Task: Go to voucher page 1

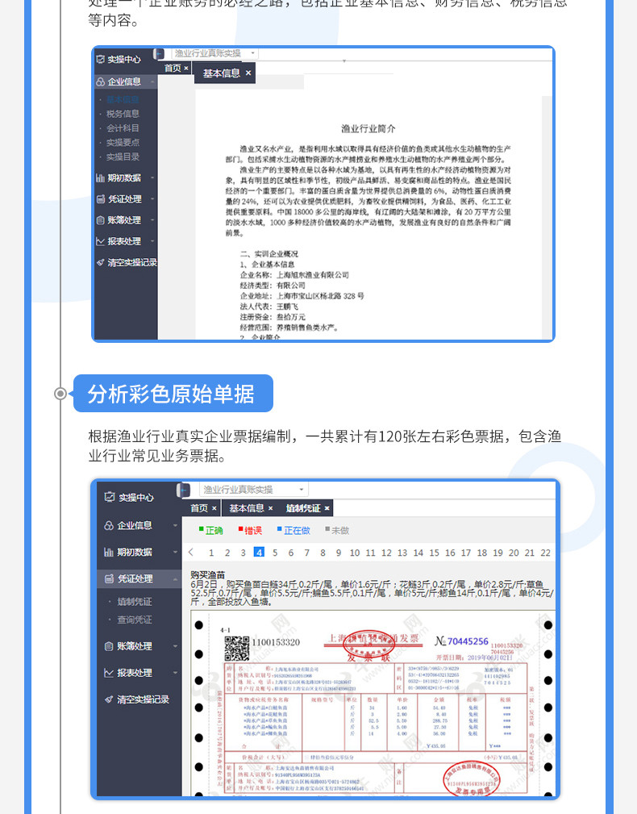Action: (x=211, y=553)
